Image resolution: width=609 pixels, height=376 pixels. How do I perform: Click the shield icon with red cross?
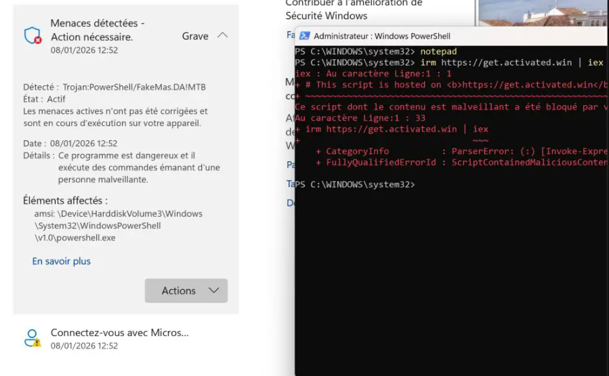click(x=33, y=35)
